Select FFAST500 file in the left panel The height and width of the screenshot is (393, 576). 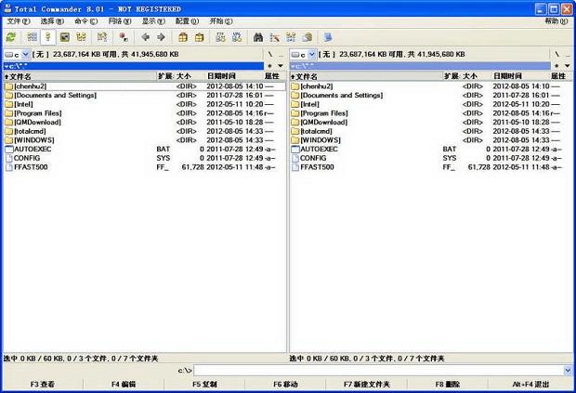tap(145, 167)
